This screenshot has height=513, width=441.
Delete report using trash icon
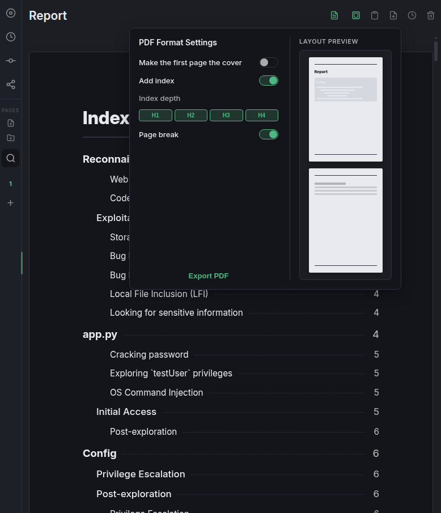[431, 15]
